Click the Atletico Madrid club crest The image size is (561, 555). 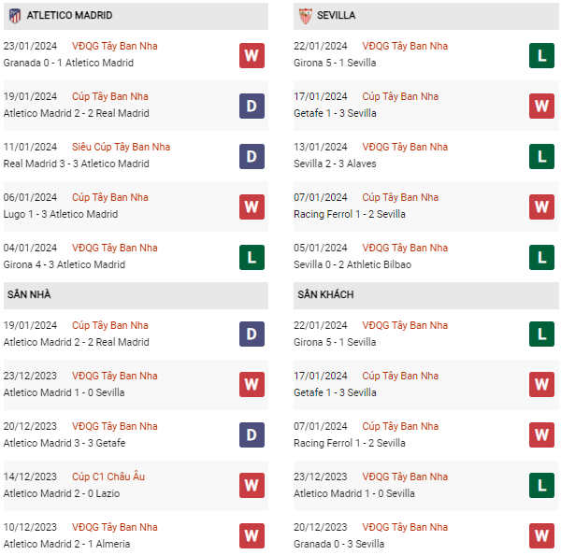click(x=14, y=16)
